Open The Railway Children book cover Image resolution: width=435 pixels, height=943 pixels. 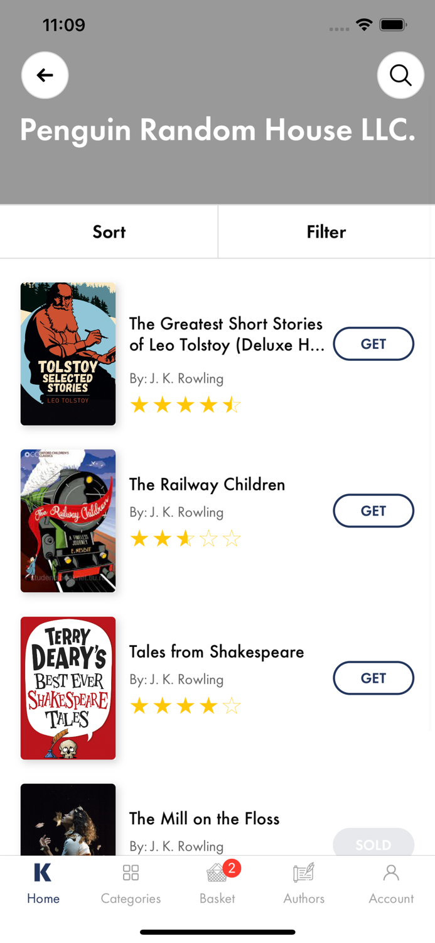(x=68, y=521)
